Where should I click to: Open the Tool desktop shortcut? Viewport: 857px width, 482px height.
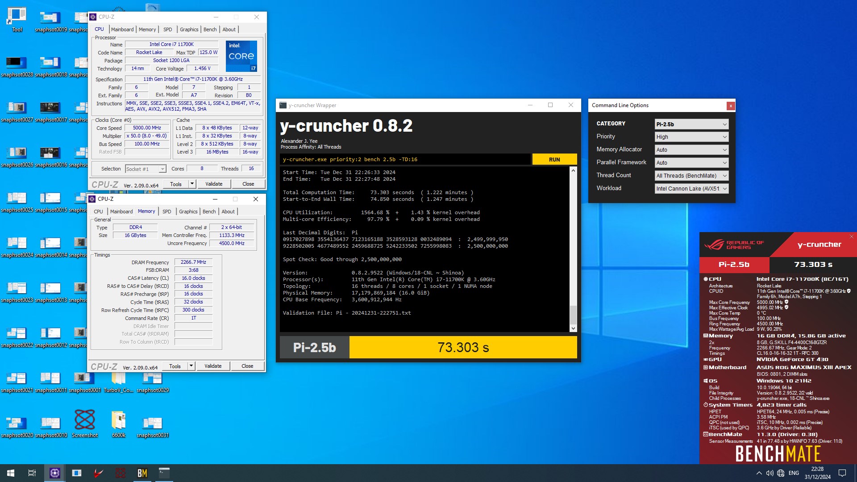17,20
